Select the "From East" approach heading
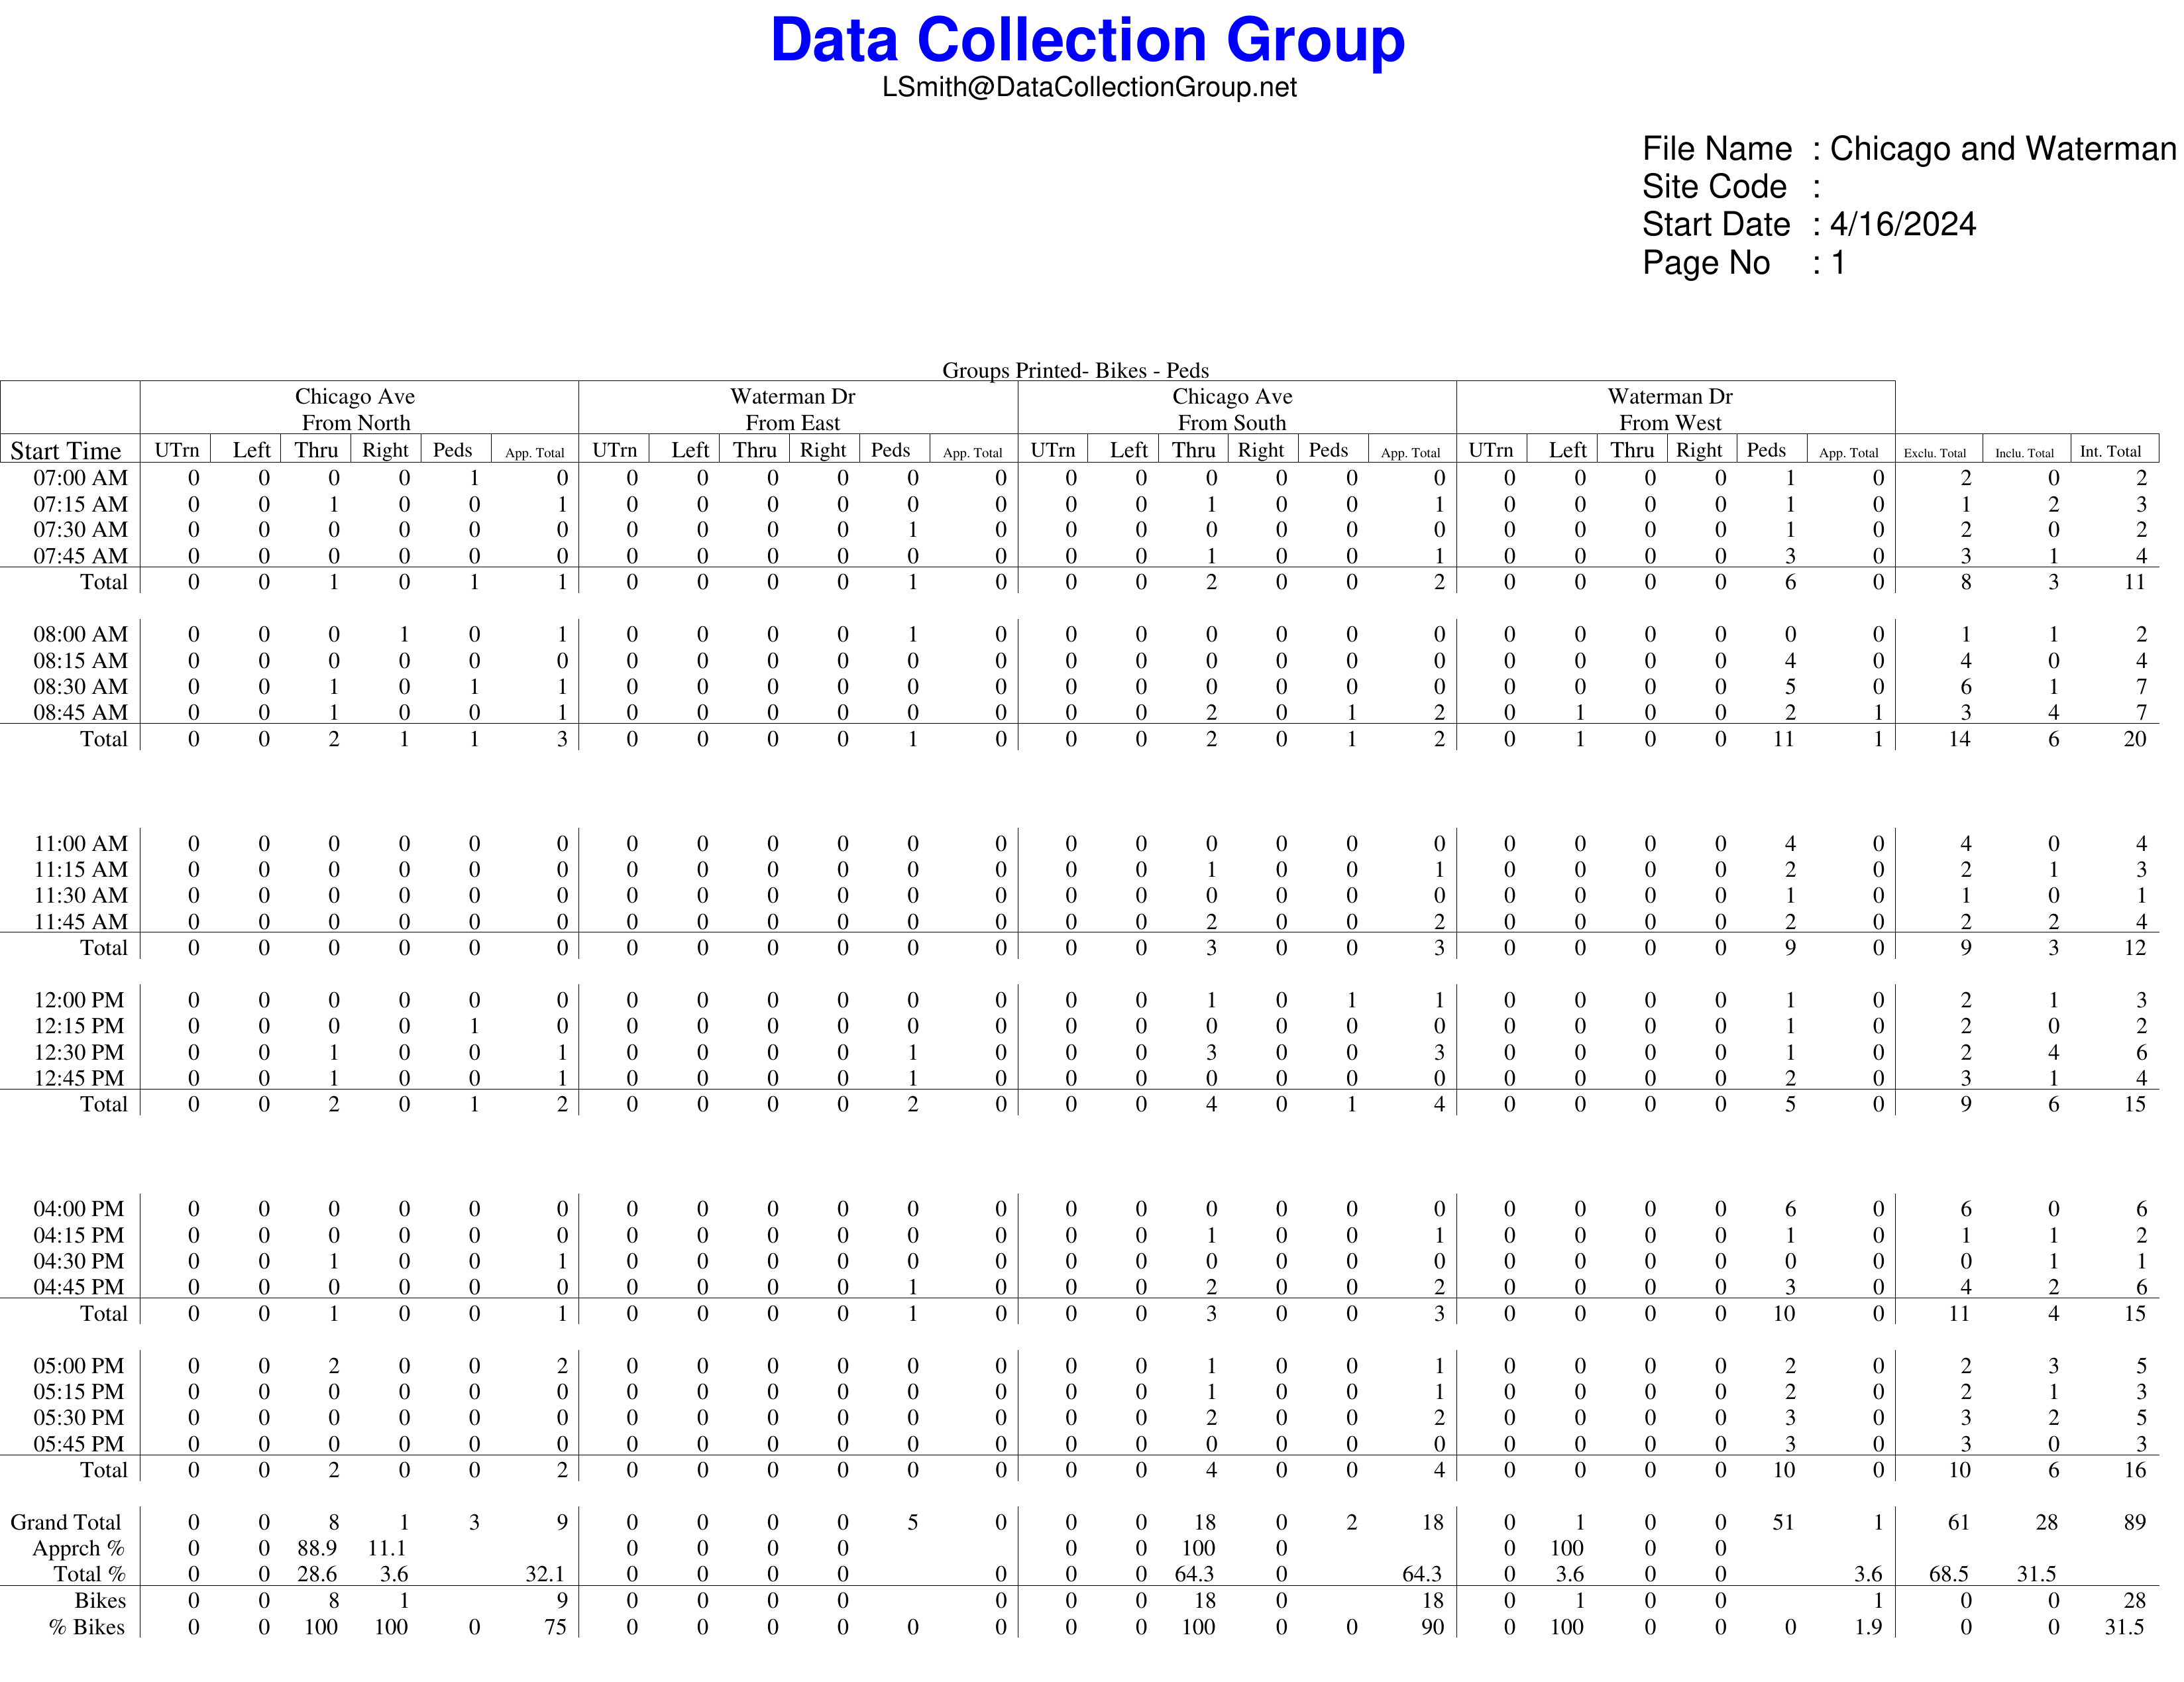The height and width of the screenshot is (1682, 2184). [793, 423]
